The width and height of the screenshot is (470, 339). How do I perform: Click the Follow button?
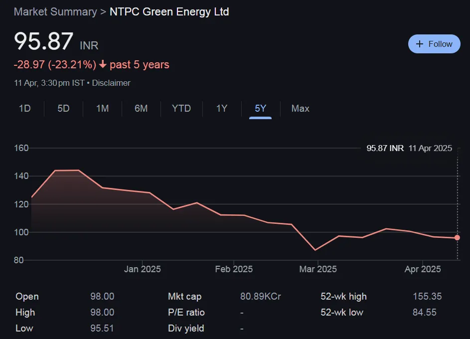[434, 44]
